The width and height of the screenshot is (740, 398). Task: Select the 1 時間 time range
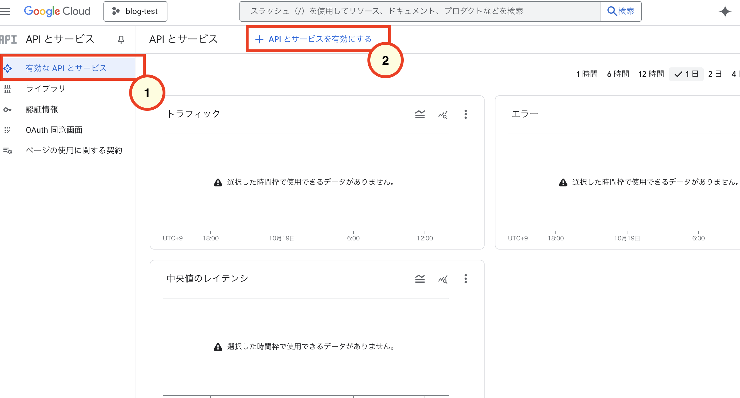[x=587, y=74]
